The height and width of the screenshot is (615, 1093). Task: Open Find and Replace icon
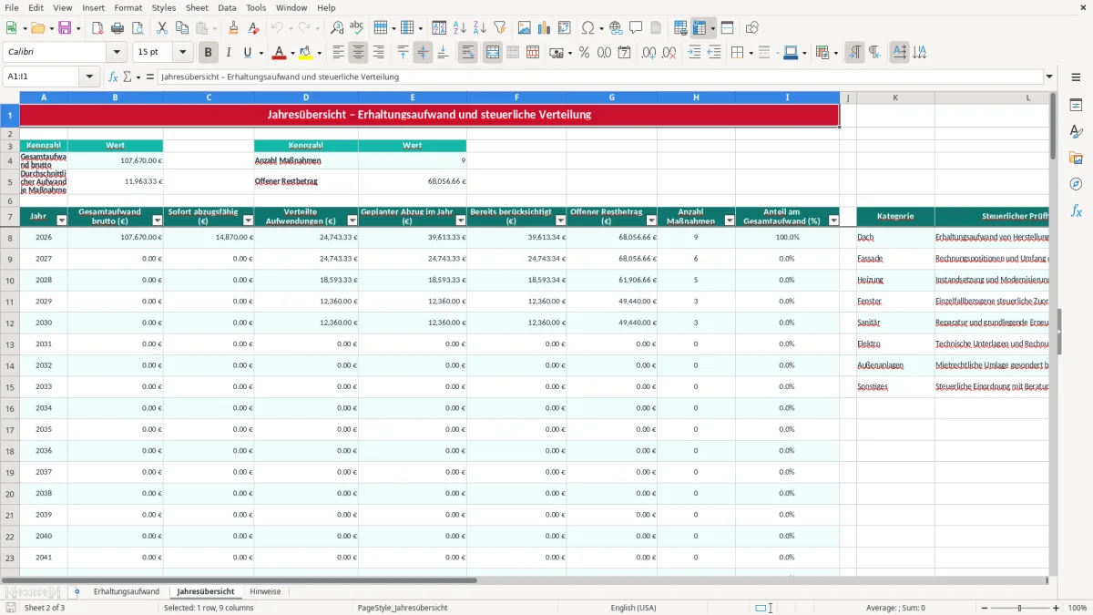tap(337, 28)
